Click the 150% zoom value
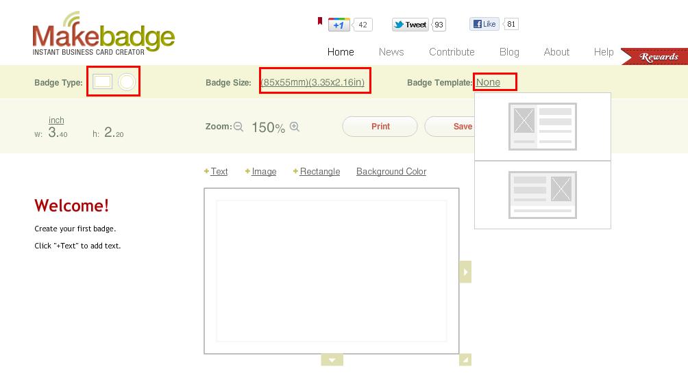Screen dimensions: 688x386 (x=268, y=127)
